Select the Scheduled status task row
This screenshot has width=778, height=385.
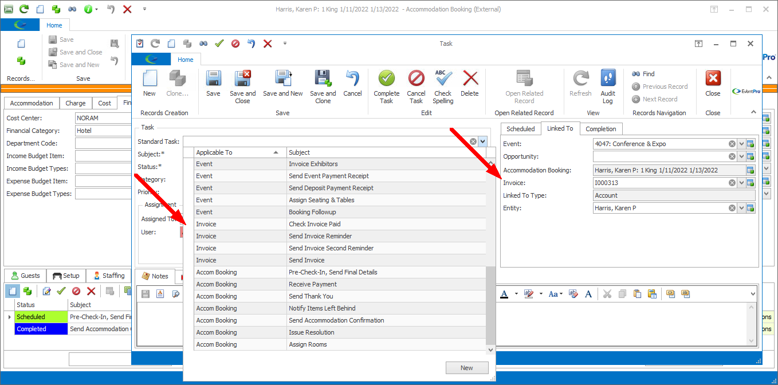tap(68, 317)
